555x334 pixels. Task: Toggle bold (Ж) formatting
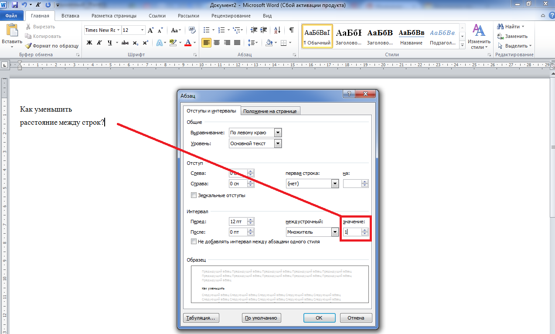click(x=89, y=43)
